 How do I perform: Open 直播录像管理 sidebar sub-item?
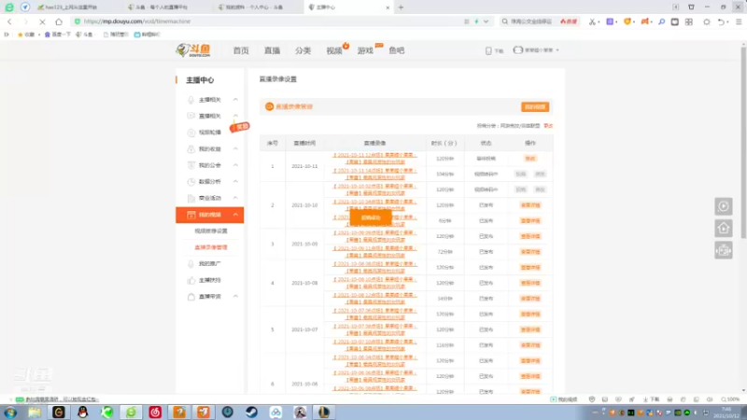[x=211, y=247]
